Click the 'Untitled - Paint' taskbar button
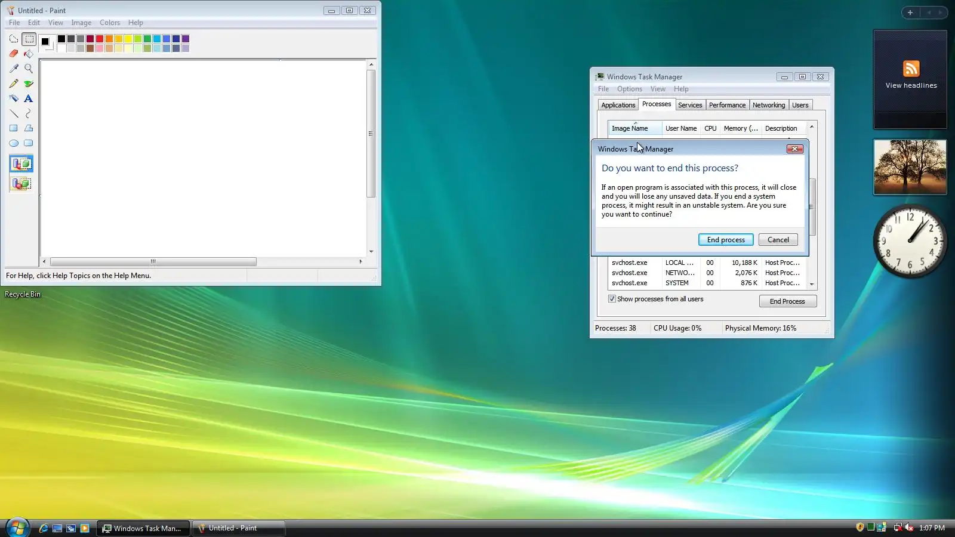This screenshot has height=537, width=955. pyautogui.click(x=239, y=528)
